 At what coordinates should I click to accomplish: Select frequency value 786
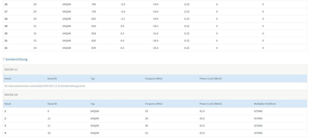[x=94, y=4]
